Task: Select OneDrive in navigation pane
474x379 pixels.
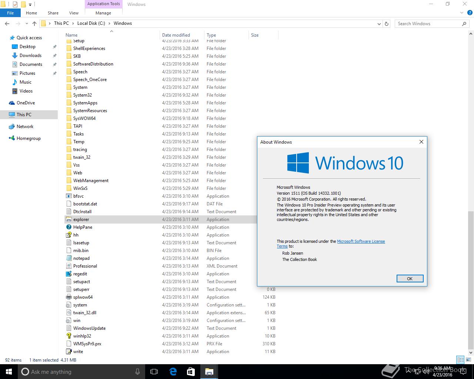Action: 26,103
